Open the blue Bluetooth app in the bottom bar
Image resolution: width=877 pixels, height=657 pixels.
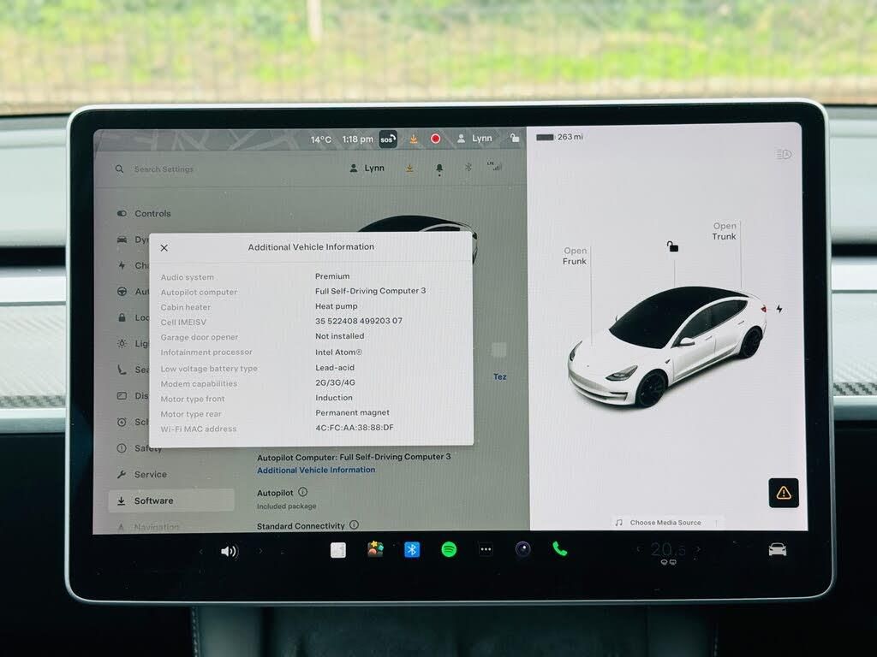pos(412,550)
